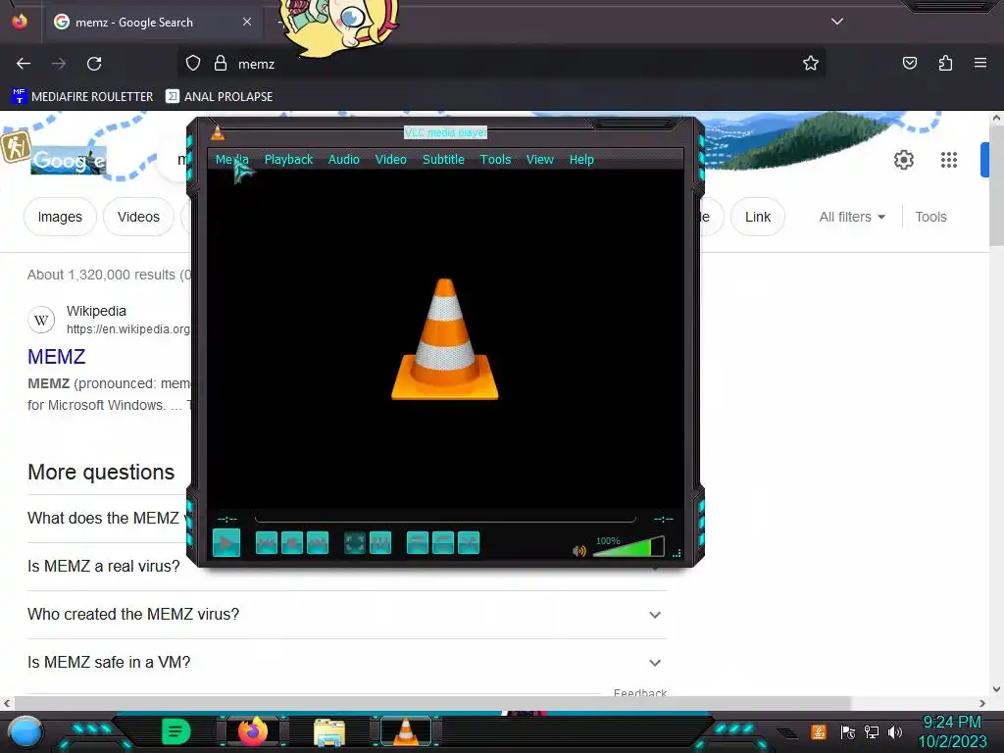Click the Feedback link

(x=639, y=693)
